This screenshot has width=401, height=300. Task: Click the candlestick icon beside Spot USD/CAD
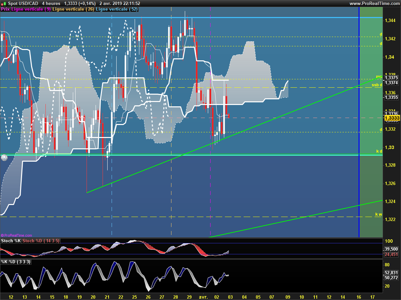pyautogui.click(x=4, y=3)
